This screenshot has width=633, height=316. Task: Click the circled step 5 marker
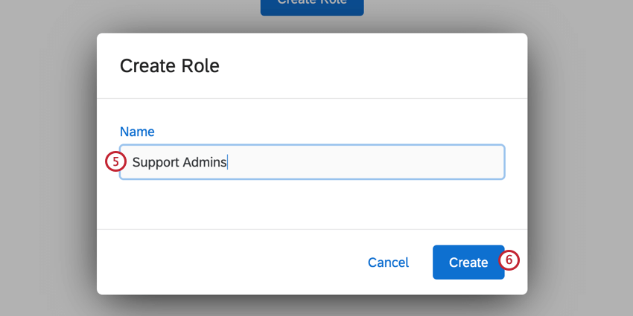(114, 161)
